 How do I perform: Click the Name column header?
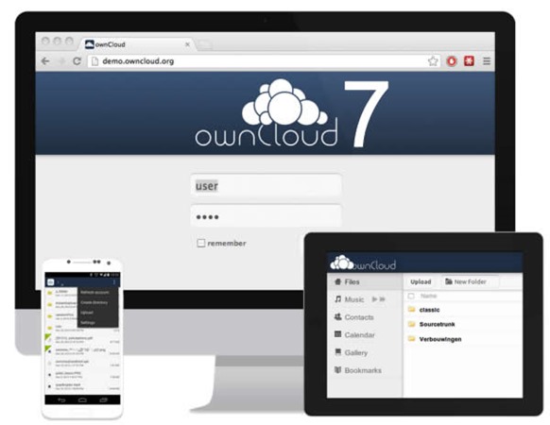[x=428, y=296]
